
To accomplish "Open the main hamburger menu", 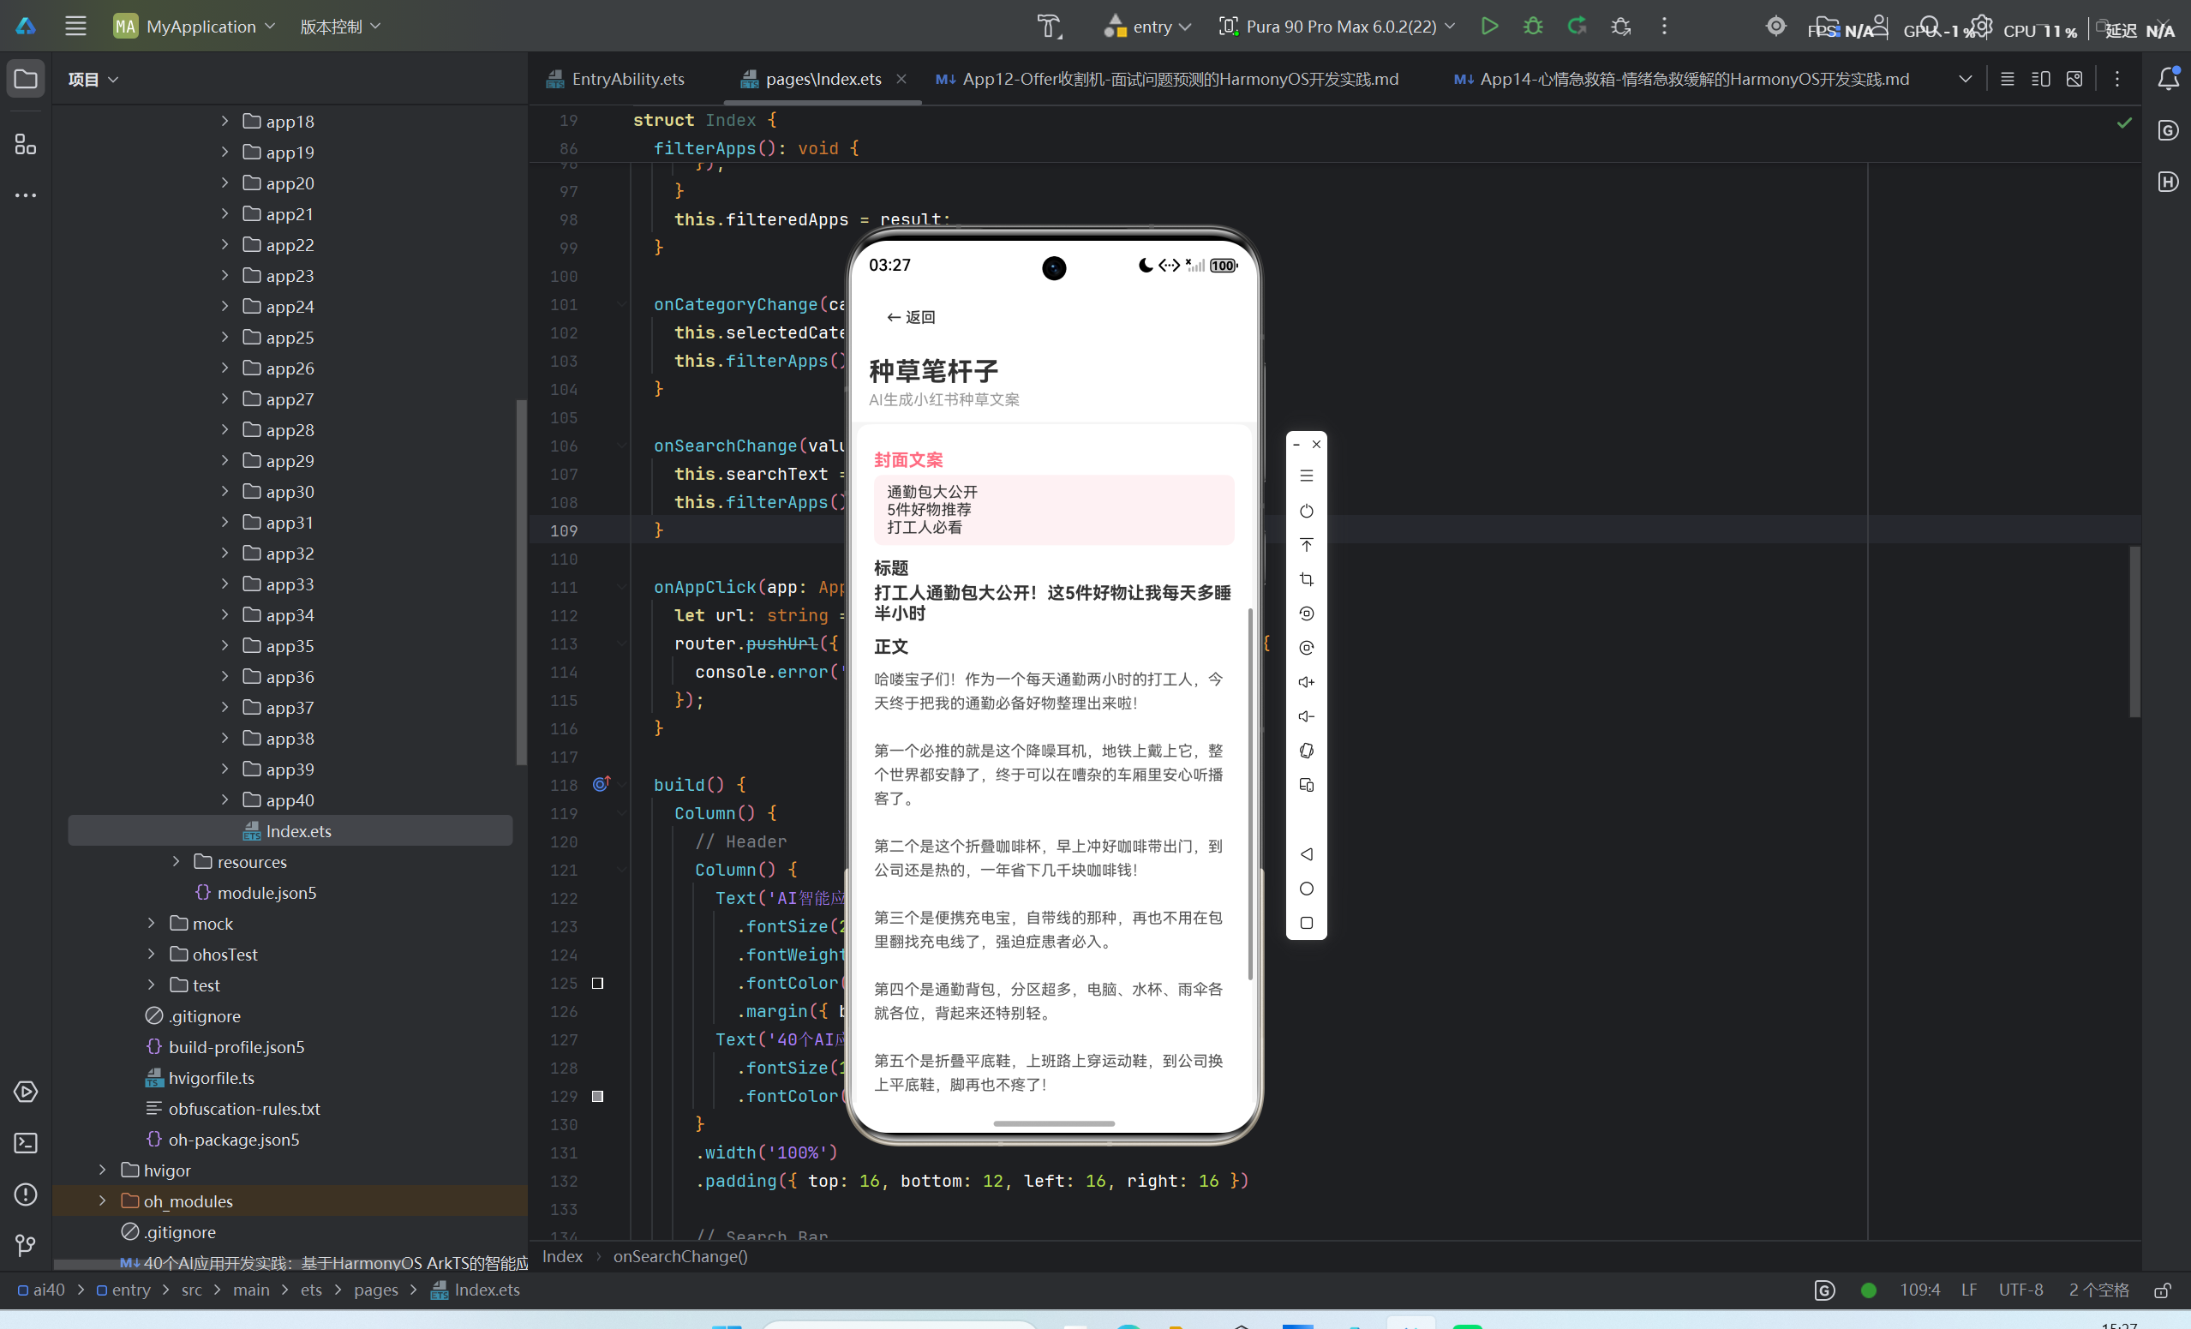I will 75,26.
